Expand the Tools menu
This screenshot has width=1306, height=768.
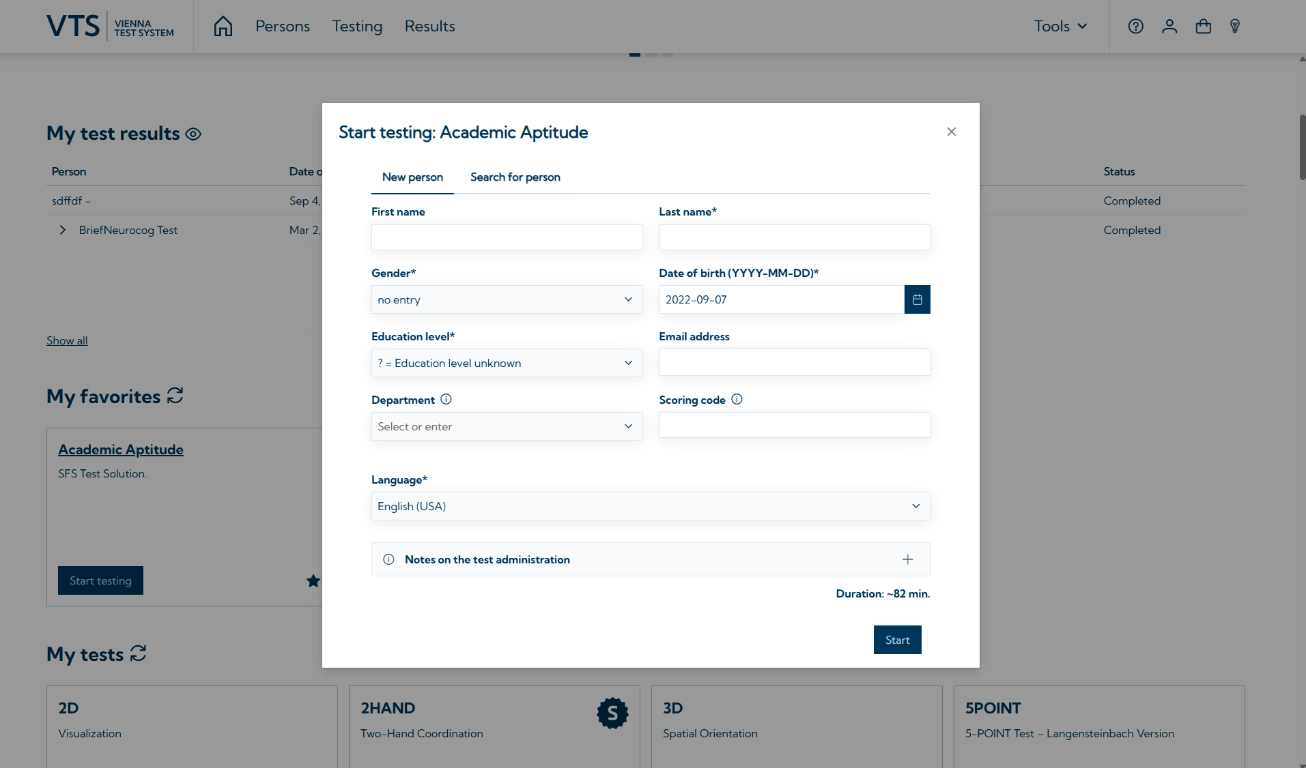pyautogui.click(x=1060, y=26)
